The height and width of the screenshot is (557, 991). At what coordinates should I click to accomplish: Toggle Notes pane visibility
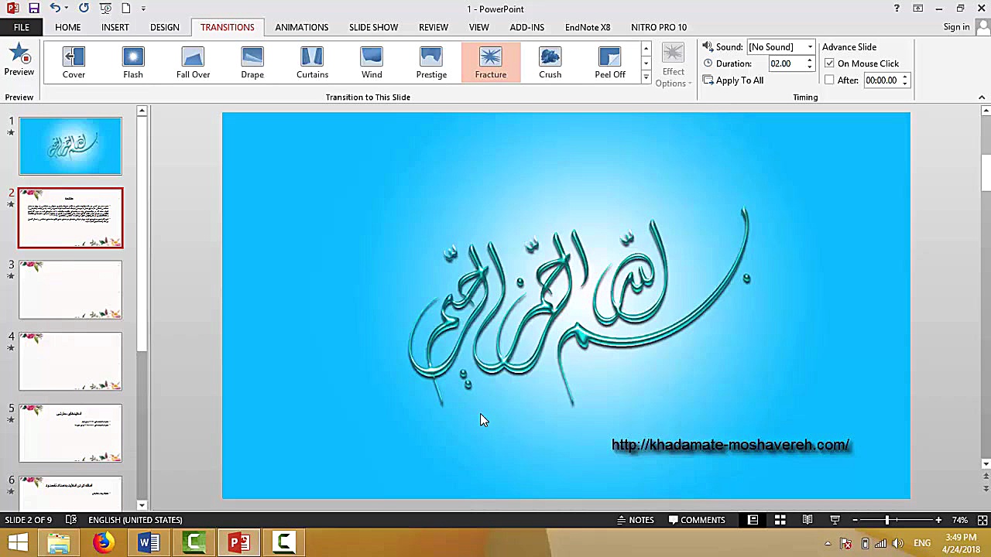[636, 519]
